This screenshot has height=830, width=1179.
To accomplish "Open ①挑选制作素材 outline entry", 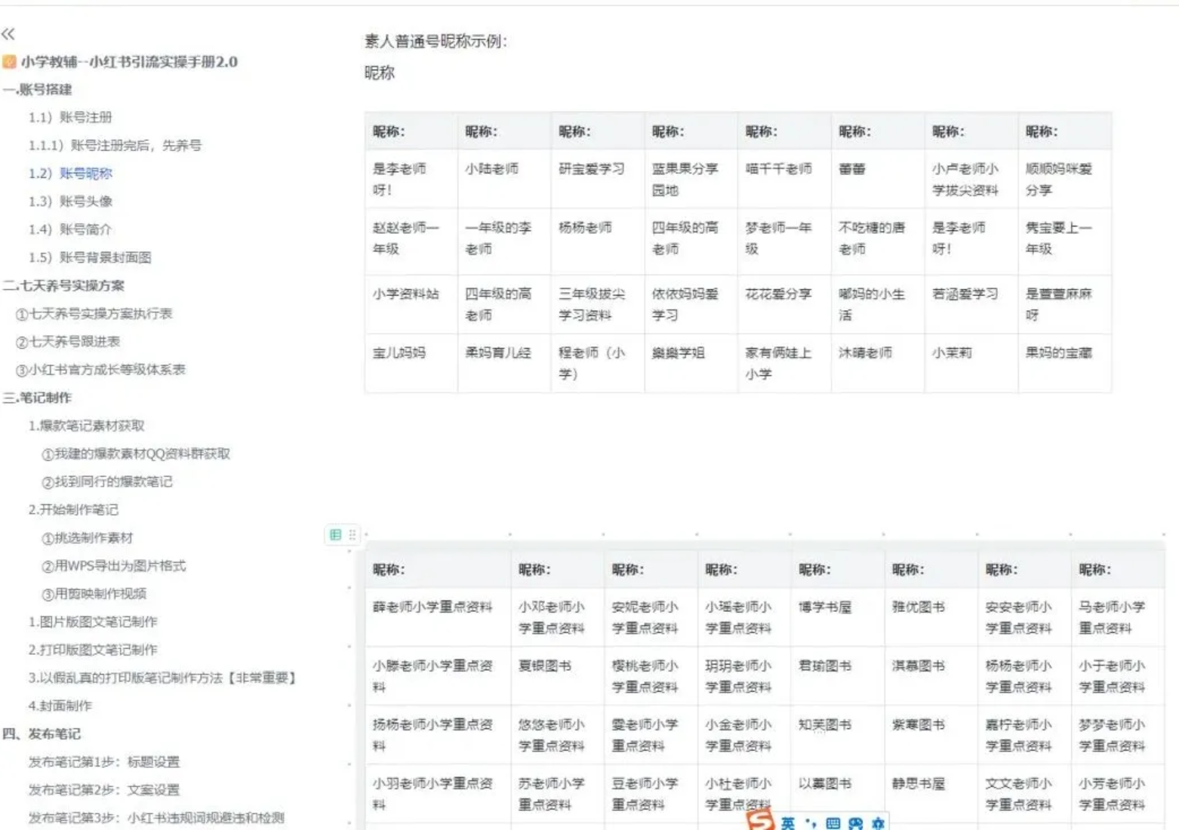I will [87, 538].
